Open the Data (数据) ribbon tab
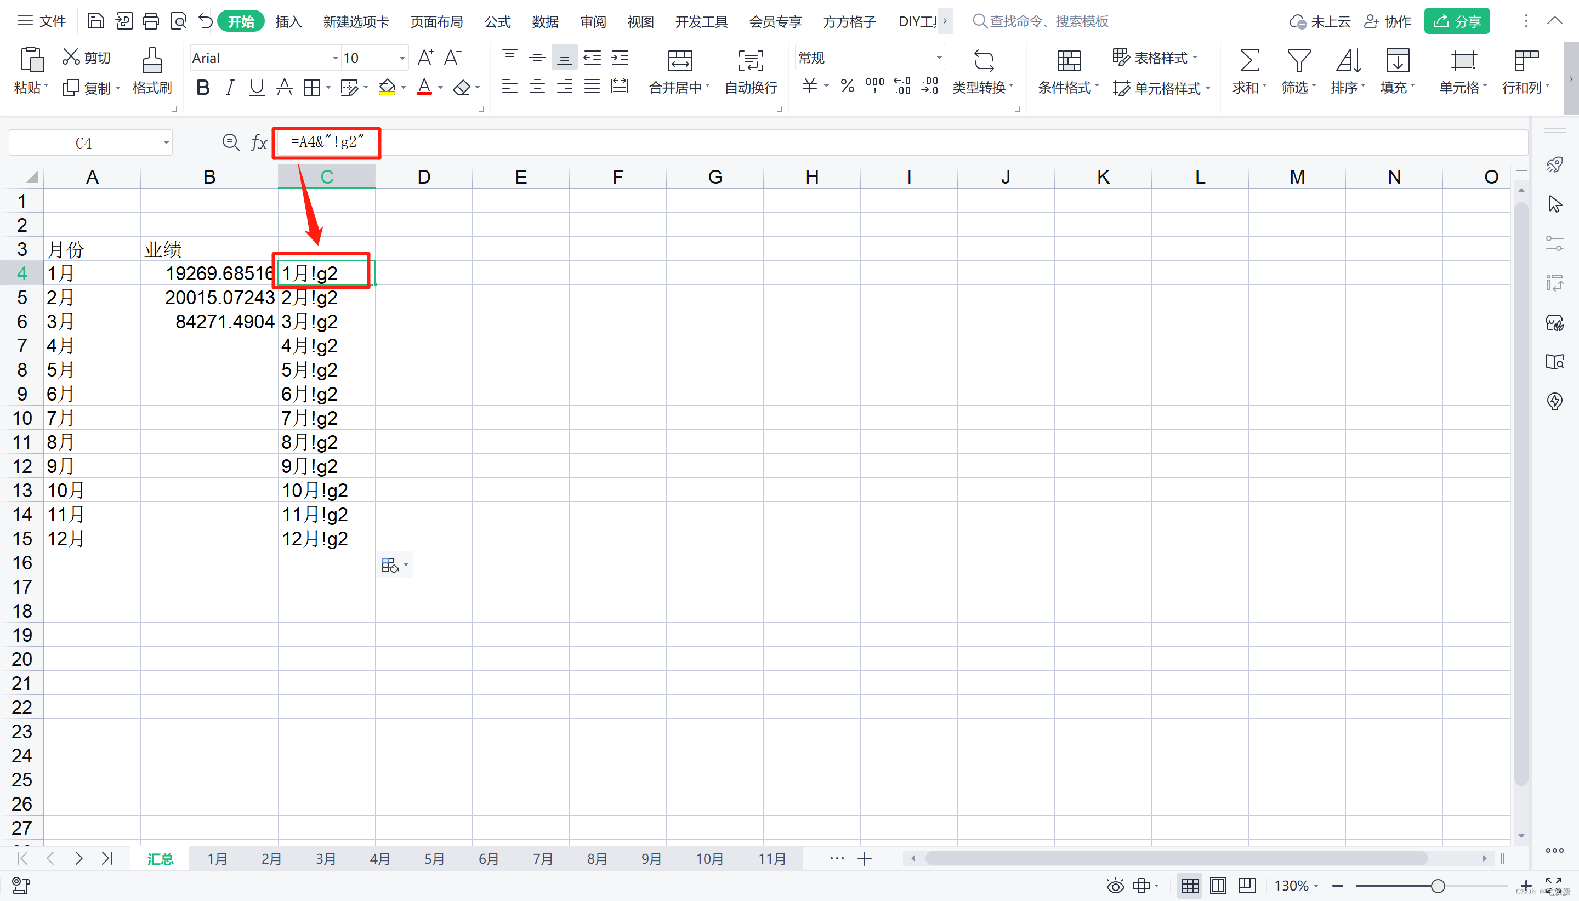Screen dimensions: 1579x901 tap(546, 22)
